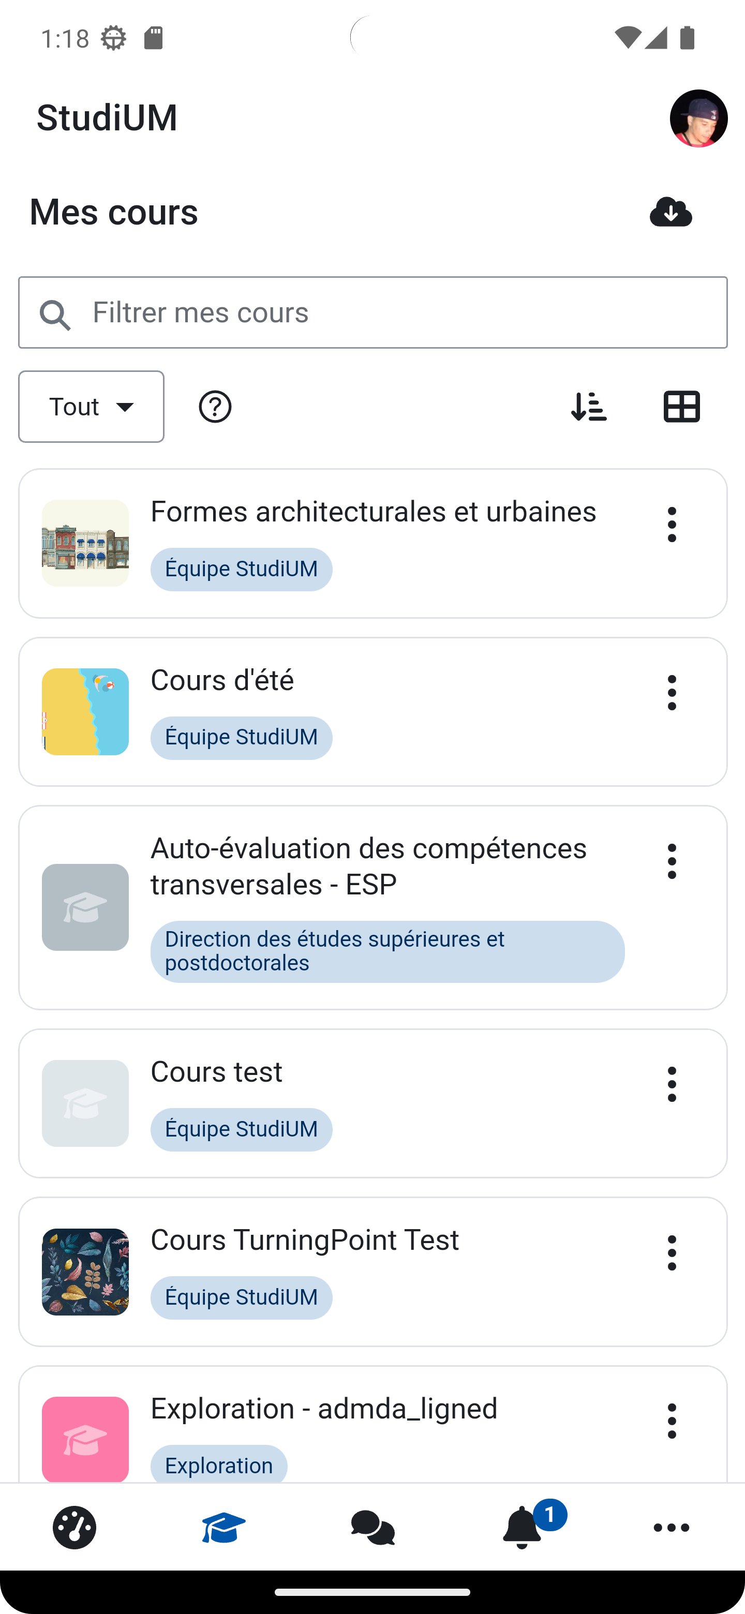Tap the pink Exploration course thumbnail

[85, 1439]
